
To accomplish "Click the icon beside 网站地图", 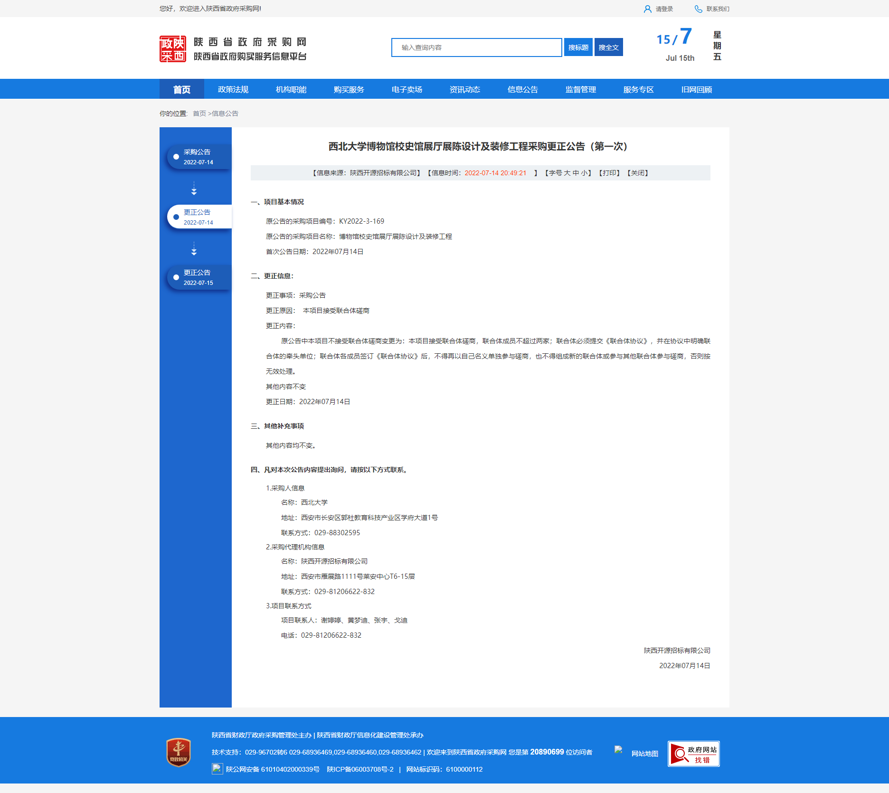I will (618, 750).
